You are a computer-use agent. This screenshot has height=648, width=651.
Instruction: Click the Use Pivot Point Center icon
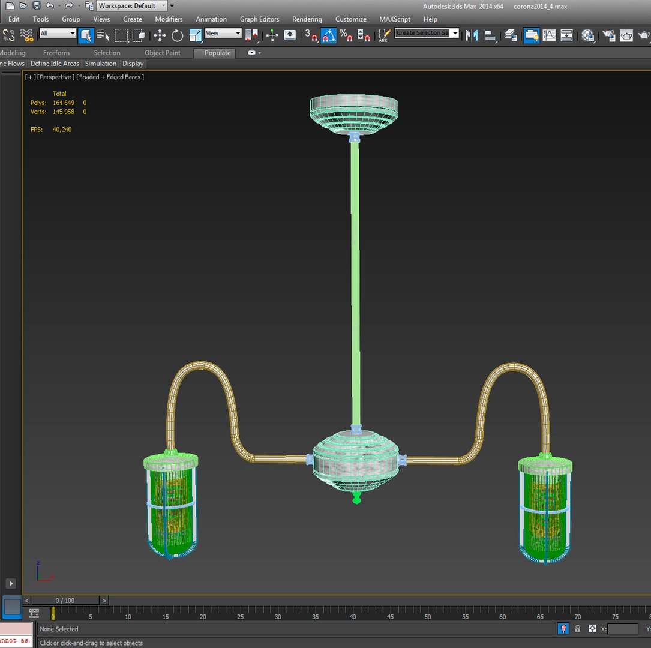pos(251,36)
